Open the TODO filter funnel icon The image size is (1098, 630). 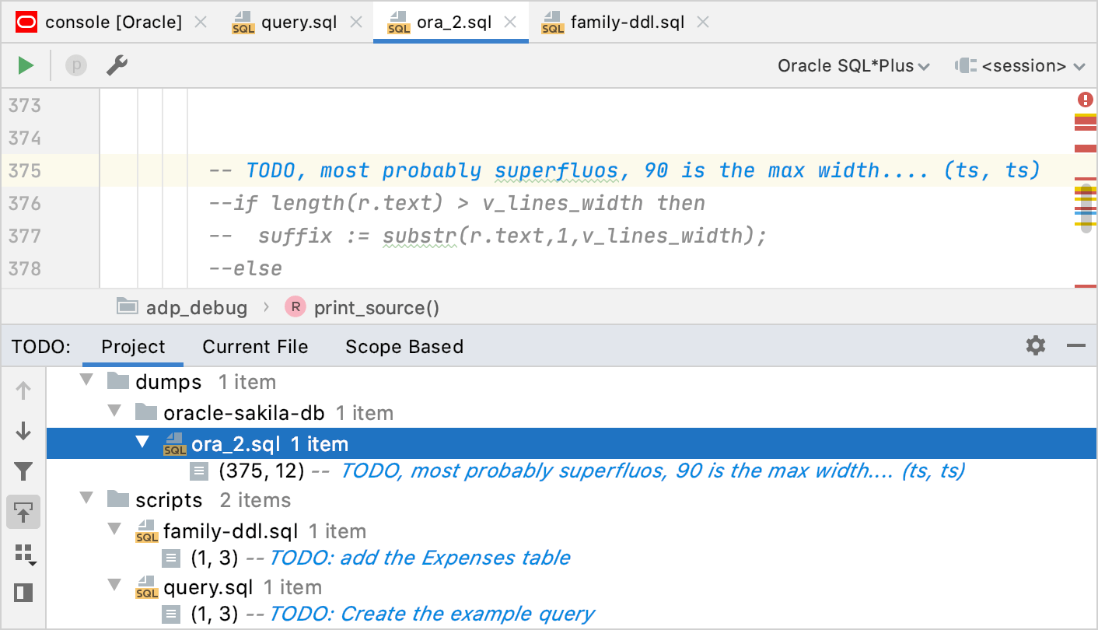(23, 471)
